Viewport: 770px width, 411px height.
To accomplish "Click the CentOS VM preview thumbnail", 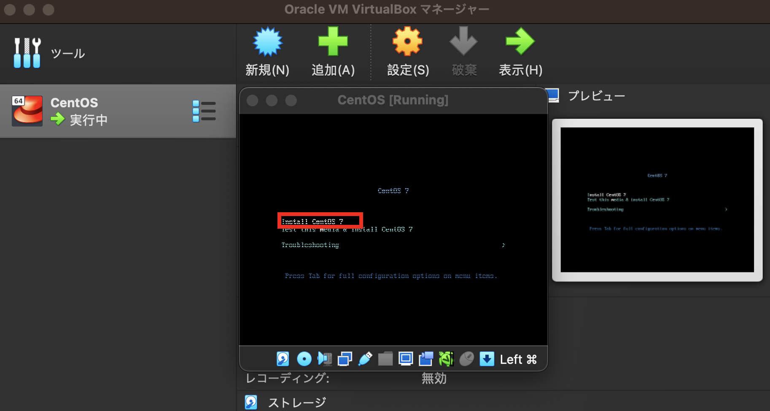I will pos(657,200).
